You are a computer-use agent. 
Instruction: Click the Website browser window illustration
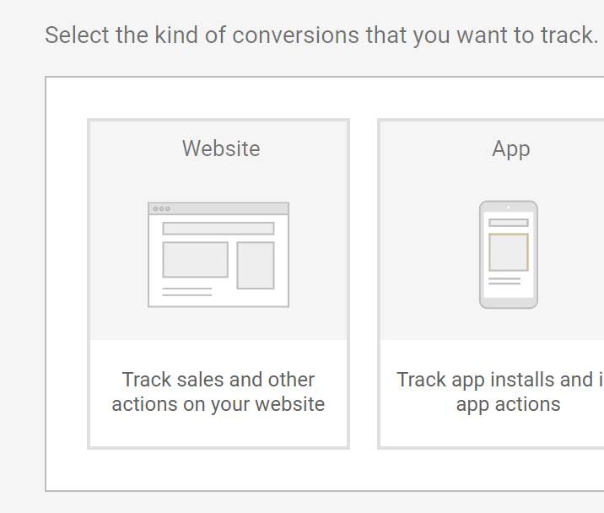point(218,255)
